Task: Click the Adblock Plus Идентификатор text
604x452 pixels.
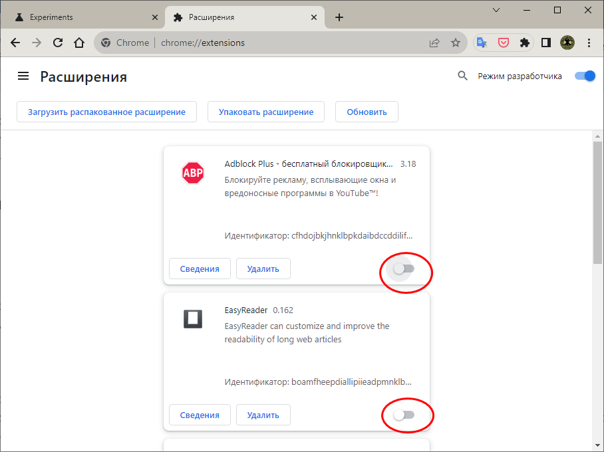Action: point(319,235)
